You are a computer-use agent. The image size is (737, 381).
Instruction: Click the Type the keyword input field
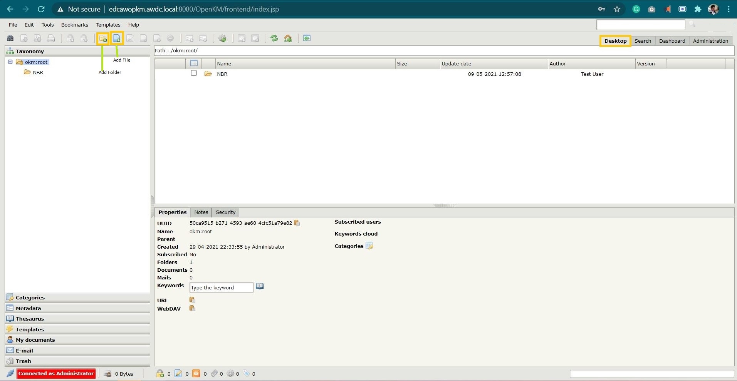pyautogui.click(x=222, y=287)
